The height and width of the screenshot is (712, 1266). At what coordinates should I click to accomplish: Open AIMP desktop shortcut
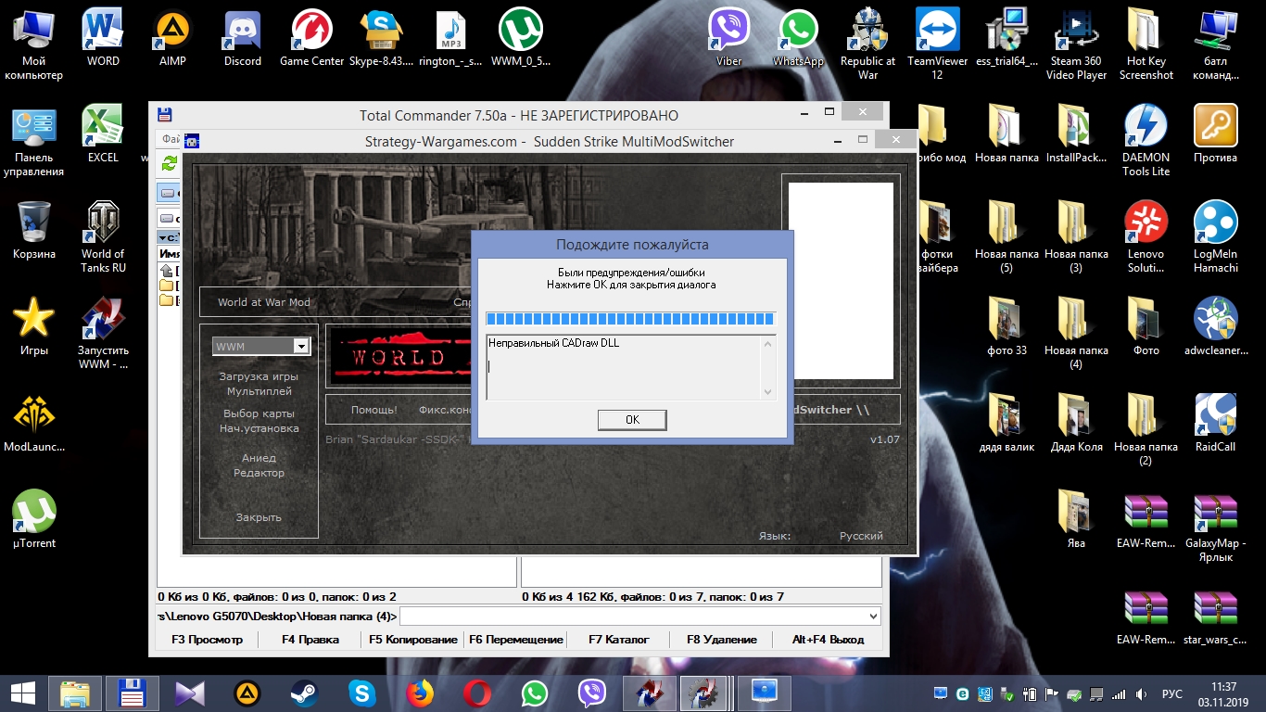[172, 37]
